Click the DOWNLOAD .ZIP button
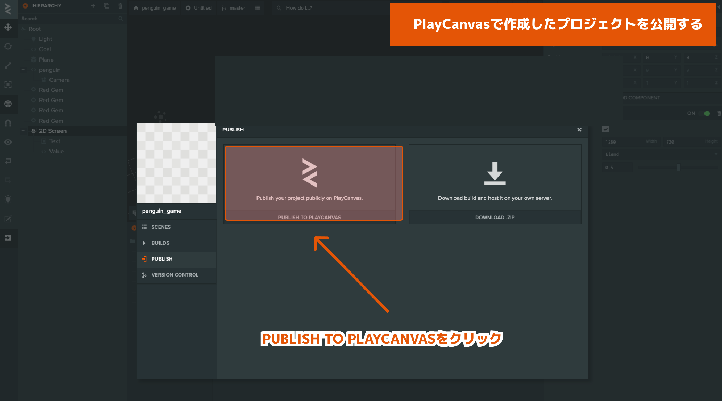The image size is (722, 401). (x=495, y=217)
